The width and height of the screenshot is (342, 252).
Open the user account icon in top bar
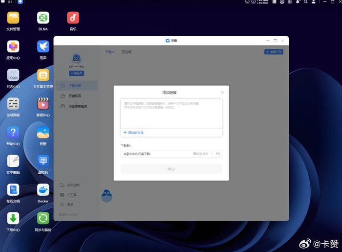(x=314, y=2)
